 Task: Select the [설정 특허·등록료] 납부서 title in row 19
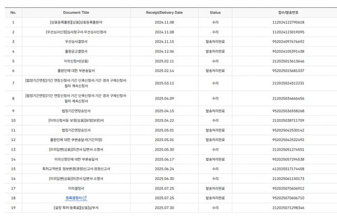(x=76, y=208)
